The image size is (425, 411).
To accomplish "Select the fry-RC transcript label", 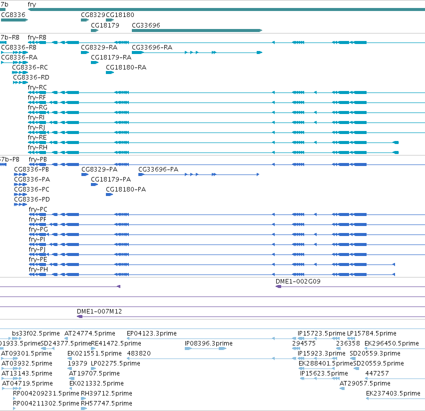I will (37, 87).
